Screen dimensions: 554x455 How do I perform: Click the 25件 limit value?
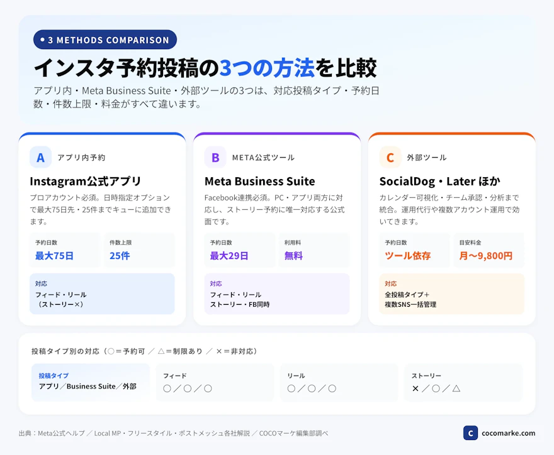tap(120, 256)
